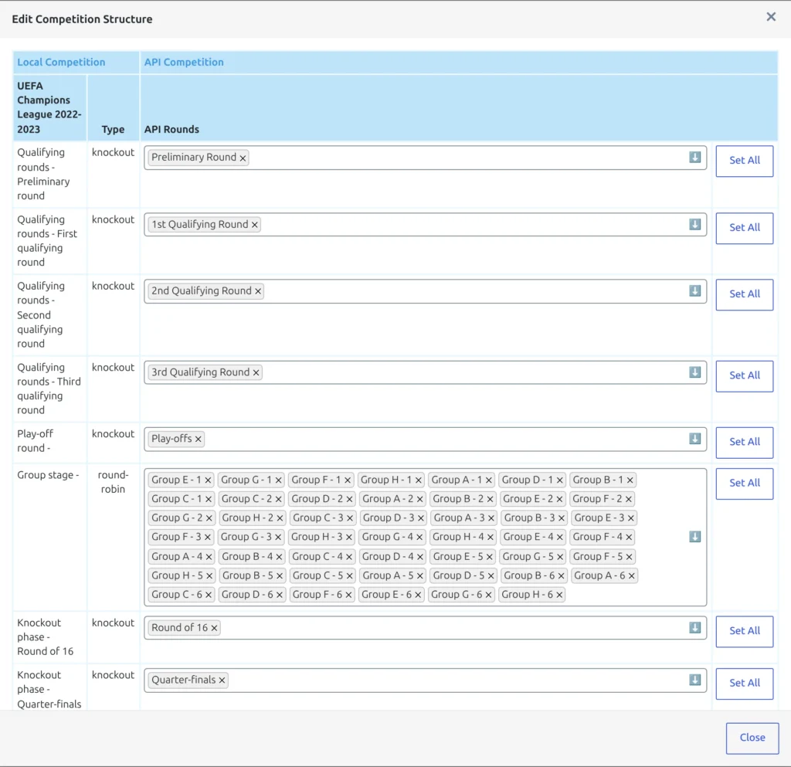Click the Group stage row label
Image resolution: width=791 pixels, height=767 pixels.
(x=48, y=475)
